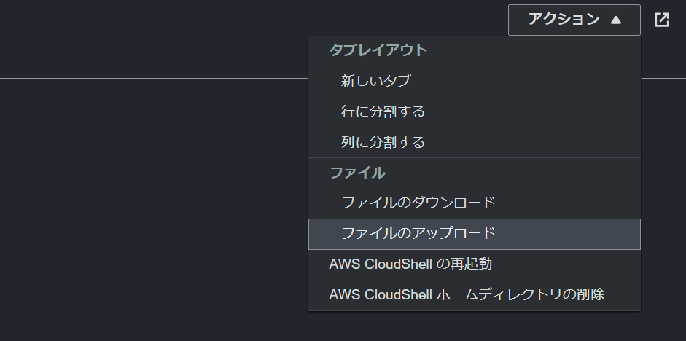Choose 行に分割する layout option
686x341 pixels.
coord(475,111)
